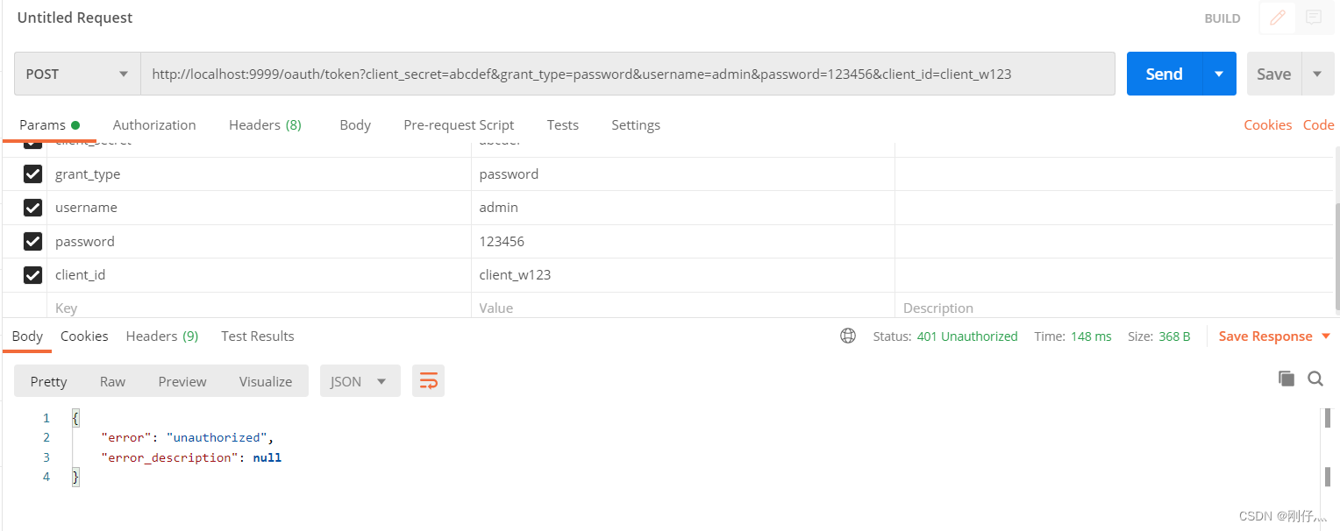The width and height of the screenshot is (1340, 531).
Task: Switch to the Params tab
Action: point(49,124)
